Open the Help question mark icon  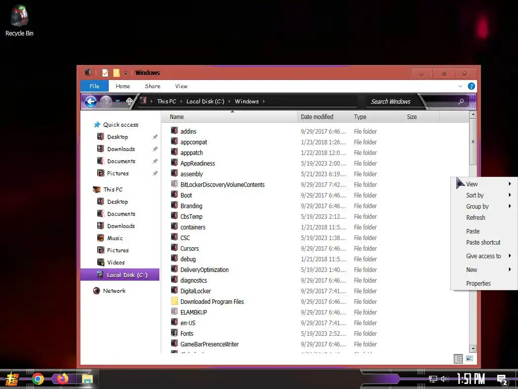click(471, 86)
